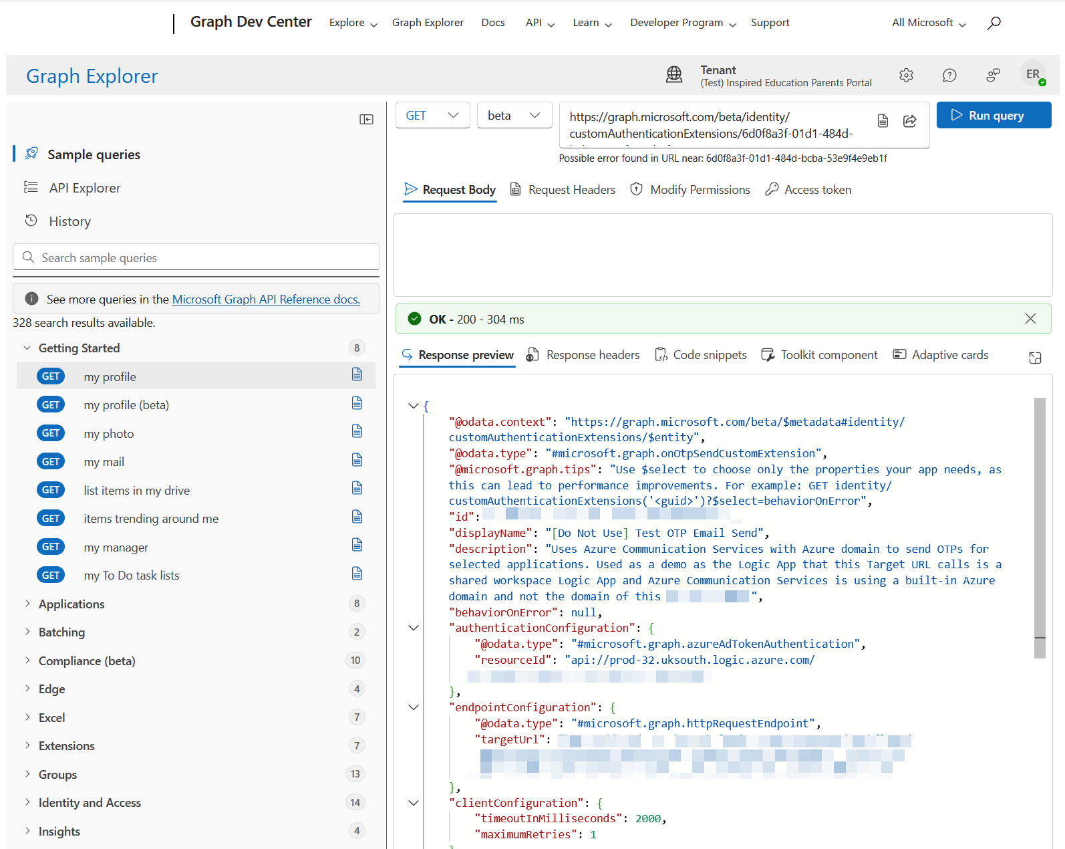Image resolution: width=1065 pixels, height=849 pixels.
Task: Click the response preview vertical scrollbar
Action: pos(1040,528)
